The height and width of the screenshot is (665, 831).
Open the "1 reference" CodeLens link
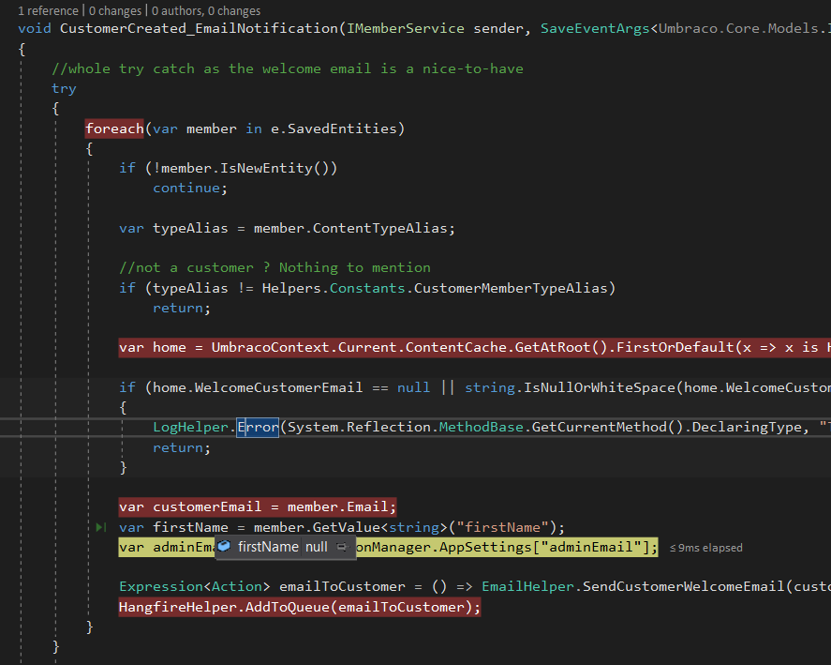tap(48, 10)
